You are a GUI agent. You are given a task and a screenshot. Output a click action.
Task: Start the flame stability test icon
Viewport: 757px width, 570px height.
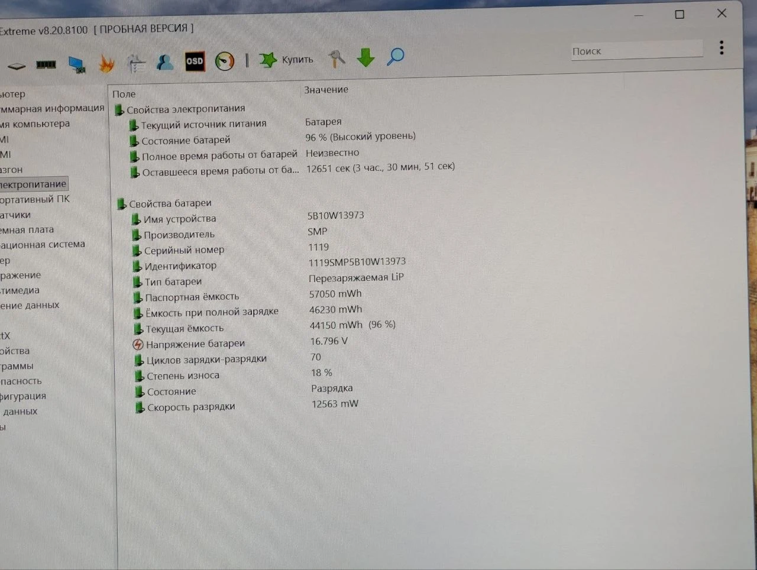tap(106, 64)
